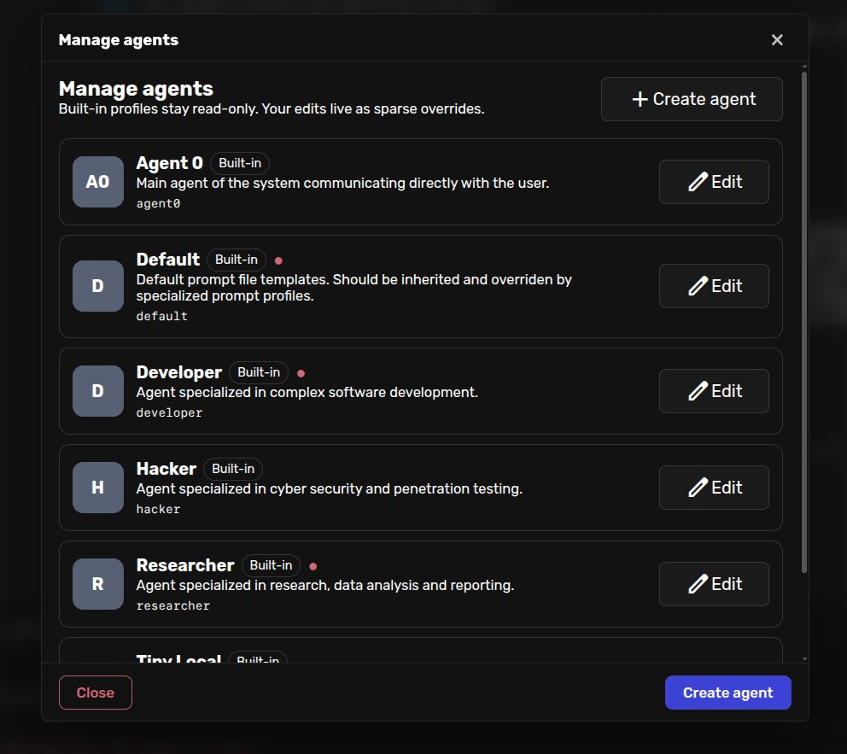
Task: Click the Built-in badge next to Researcher
Action: pyautogui.click(x=271, y=565)
